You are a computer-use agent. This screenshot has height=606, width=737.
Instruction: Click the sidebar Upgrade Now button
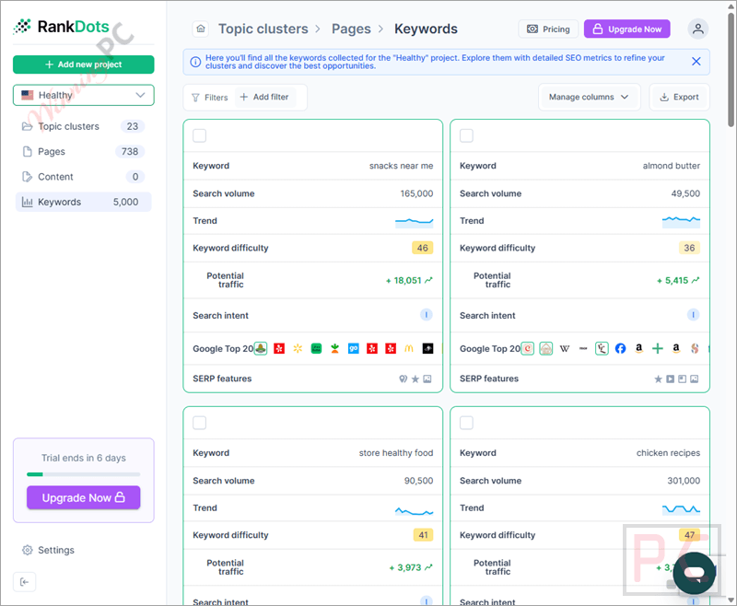click(84, 497)
